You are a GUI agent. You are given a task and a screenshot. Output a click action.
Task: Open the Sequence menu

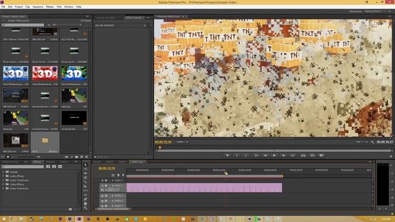[38, 7]
